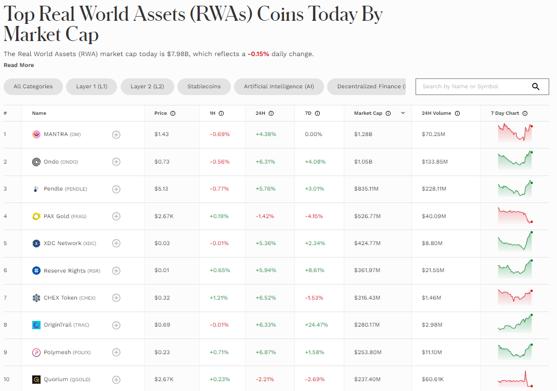557x391 pixels.
Task: Open the Pendle (PENDLE) coin page
Action: pyautogui.click(x=66, y=189)
